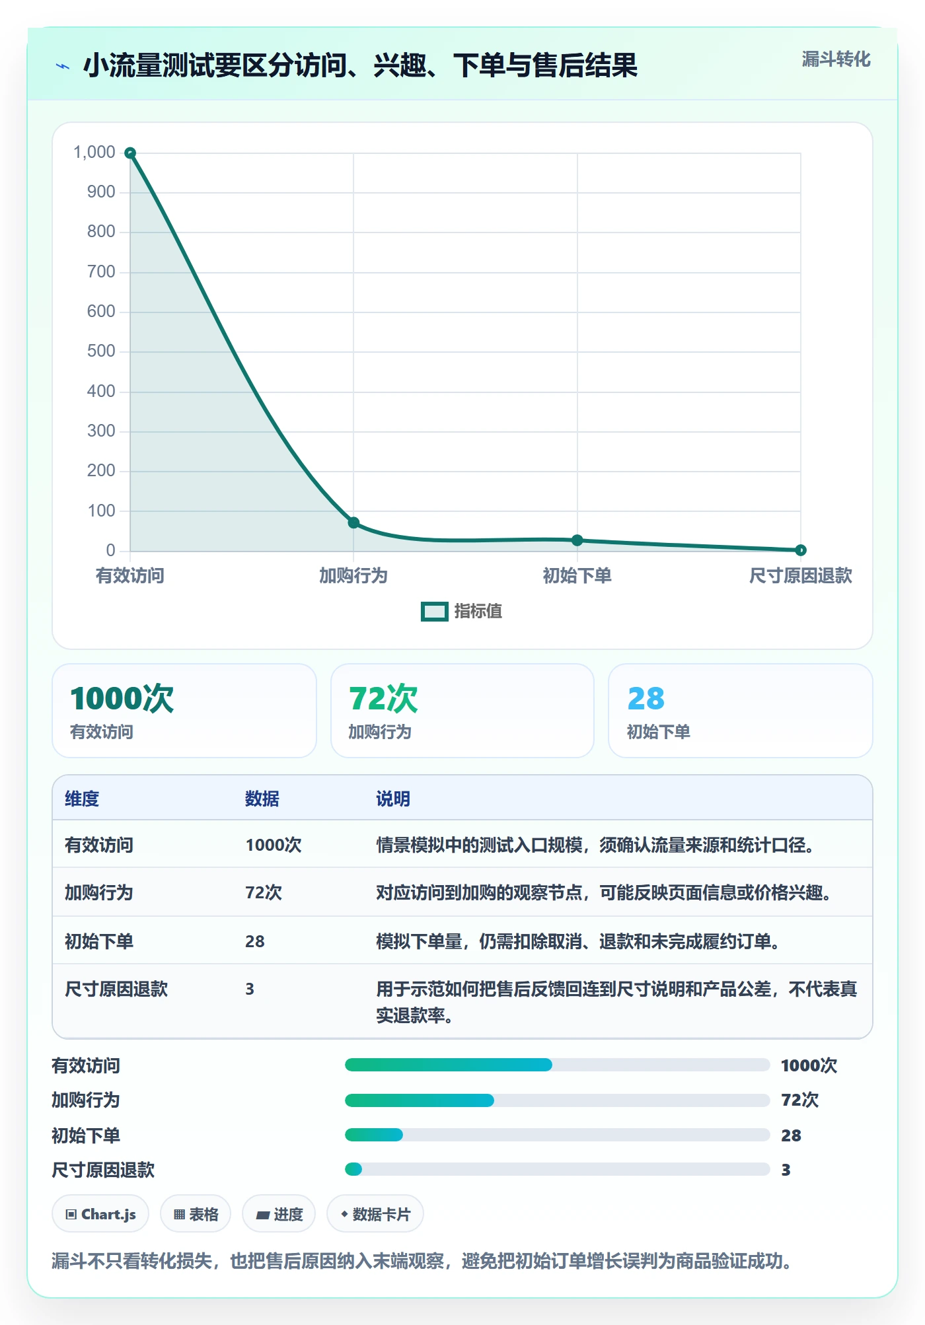Click the 数据卡片 tag chip
Image resolution: width=925 pixels, height=1325 pixels.
point(375,1214)
